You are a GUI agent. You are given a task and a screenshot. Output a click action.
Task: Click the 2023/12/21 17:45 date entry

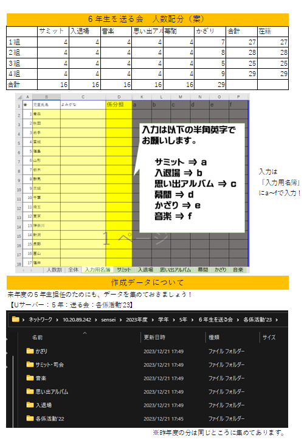(x=164, y=419)
